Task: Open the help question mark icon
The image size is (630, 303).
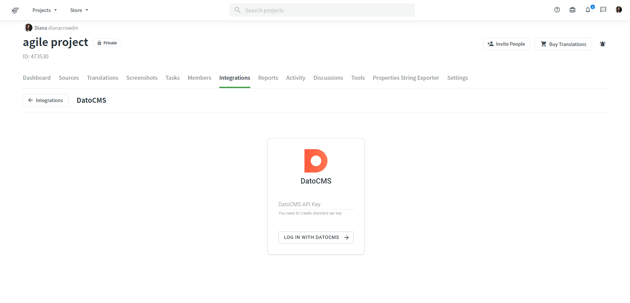Action: click(557, 10)
